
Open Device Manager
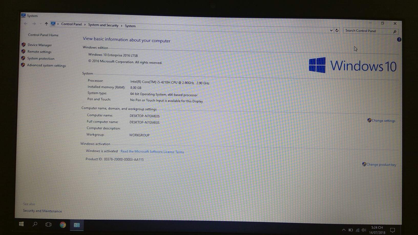(39, 45)
